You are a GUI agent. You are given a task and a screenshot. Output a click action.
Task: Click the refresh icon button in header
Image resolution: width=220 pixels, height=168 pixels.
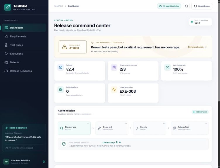(x=186, y=6)
